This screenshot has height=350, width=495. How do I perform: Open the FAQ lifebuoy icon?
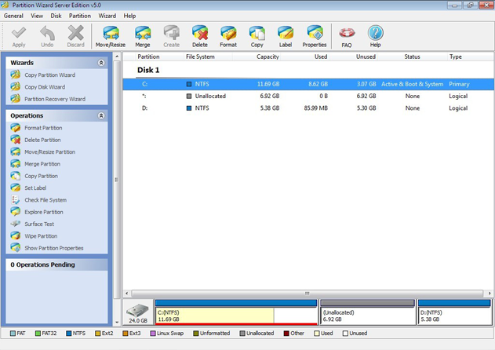tap(347, 35)
